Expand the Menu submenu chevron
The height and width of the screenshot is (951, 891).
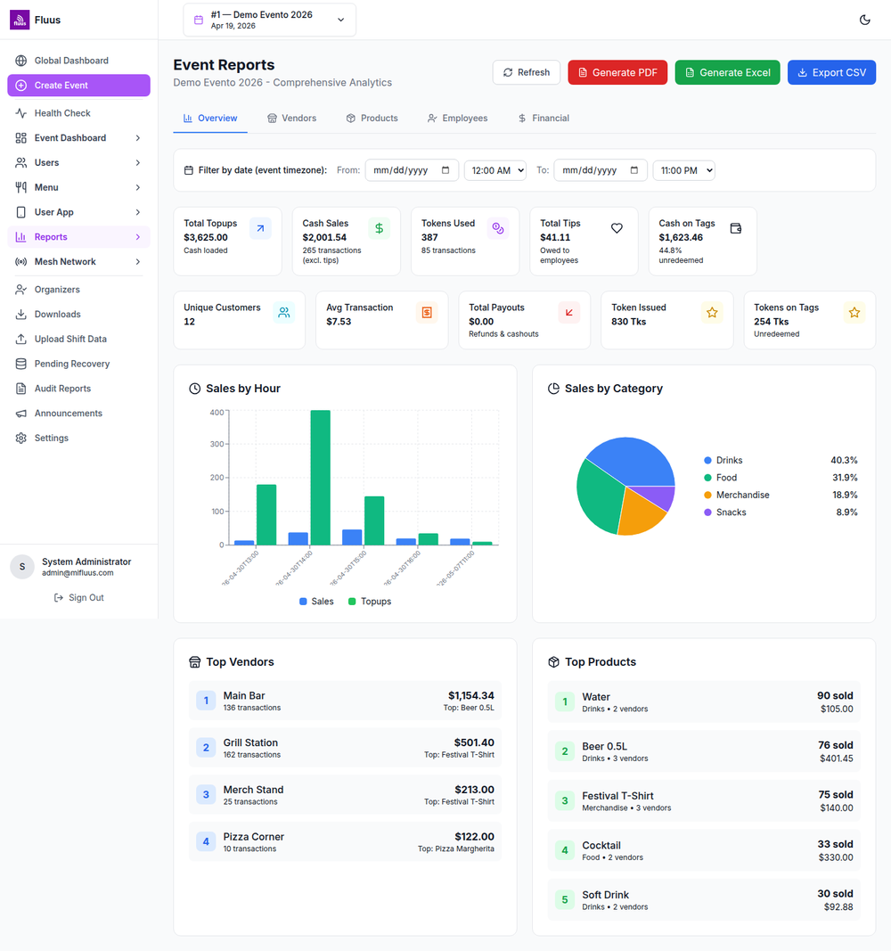pyautogui.click(x=138, y=188)
